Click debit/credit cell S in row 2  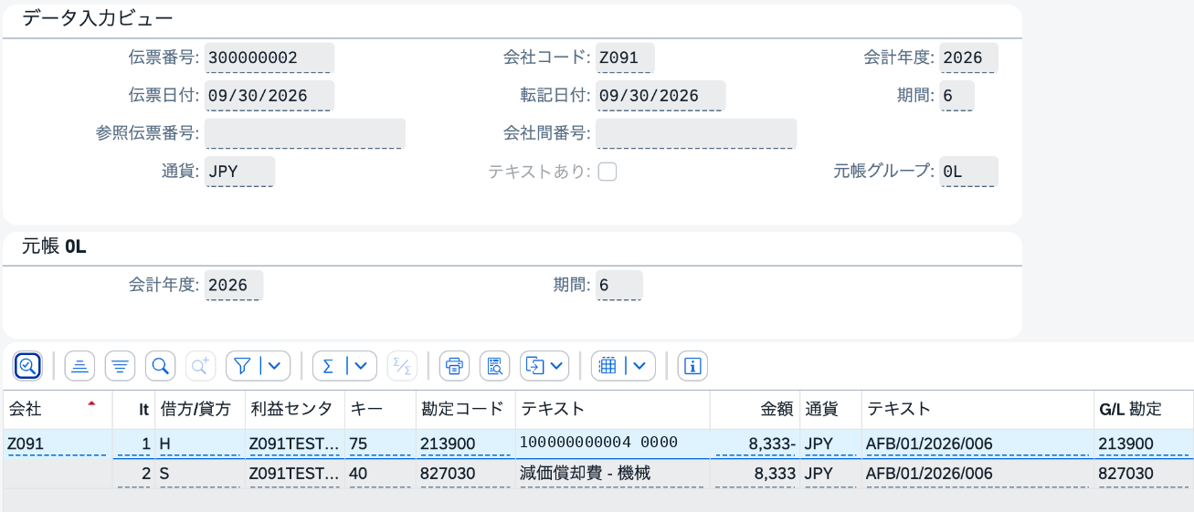(x=200, y=474)
